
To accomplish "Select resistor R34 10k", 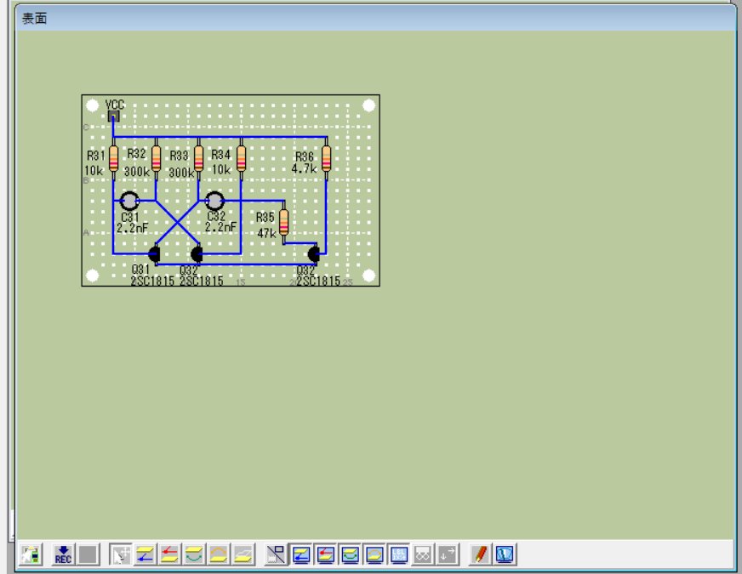I will 242,158.
